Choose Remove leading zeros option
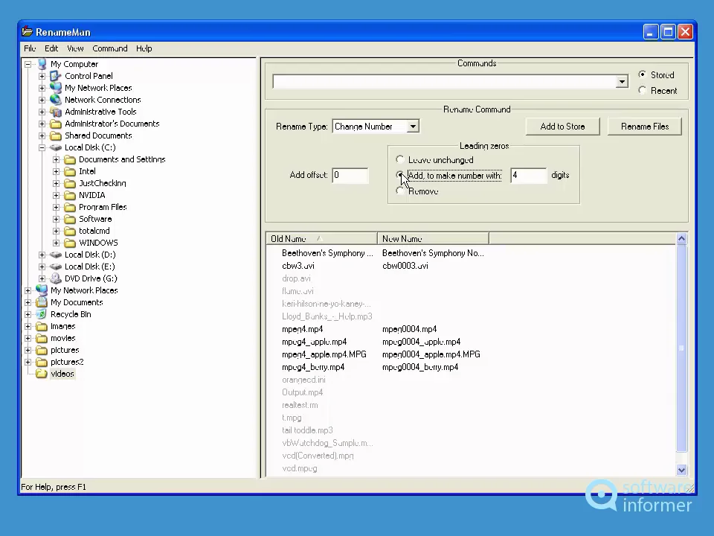This screenshot has width=714, height=536. [400, 191]
